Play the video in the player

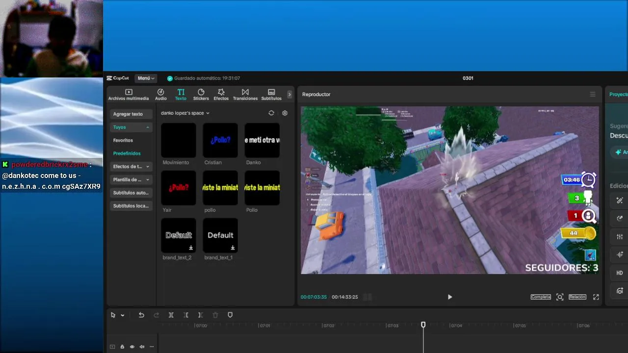pyautogui.click(x=450, y=297)
